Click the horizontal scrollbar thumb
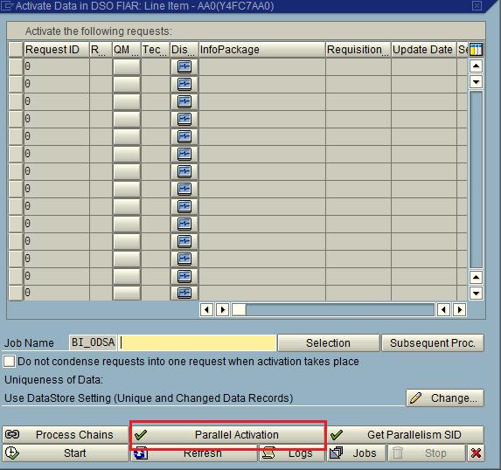Viewport: 501px width, 470px height. [x=239, y=309]
